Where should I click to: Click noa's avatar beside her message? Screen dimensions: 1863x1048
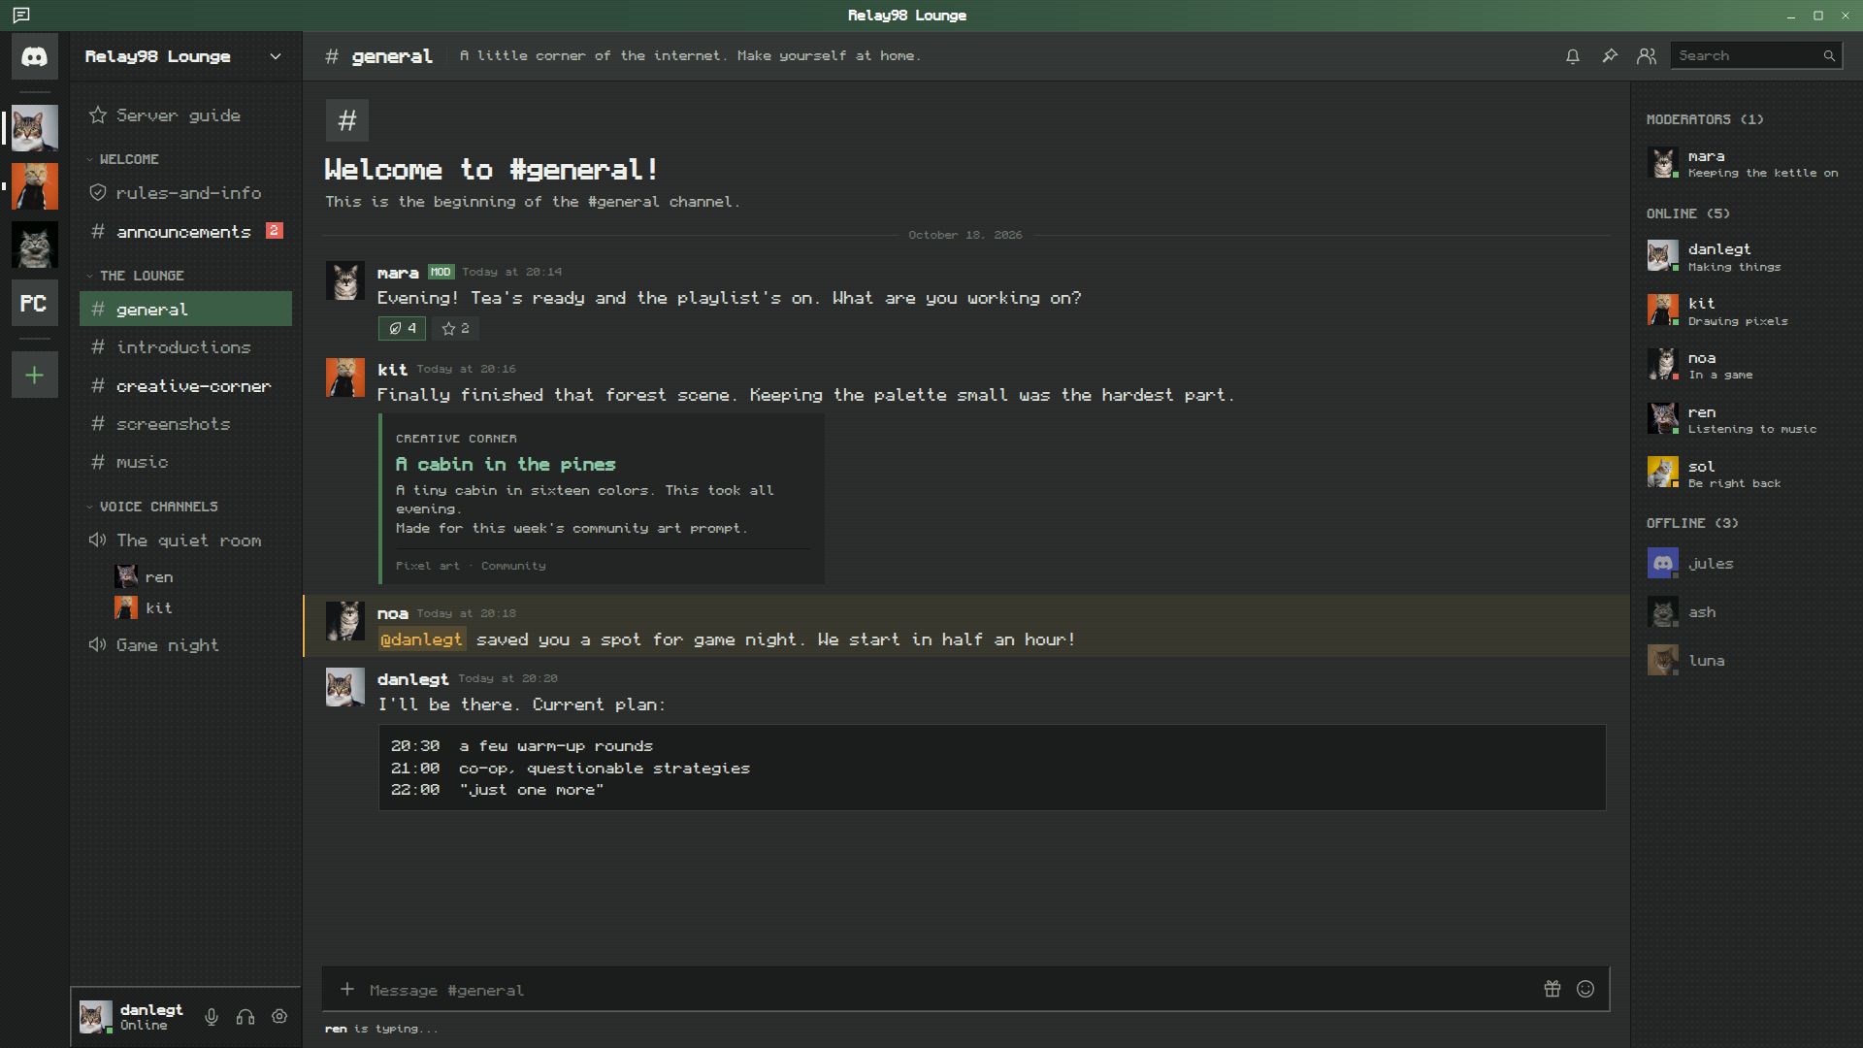tap(344, 621)
